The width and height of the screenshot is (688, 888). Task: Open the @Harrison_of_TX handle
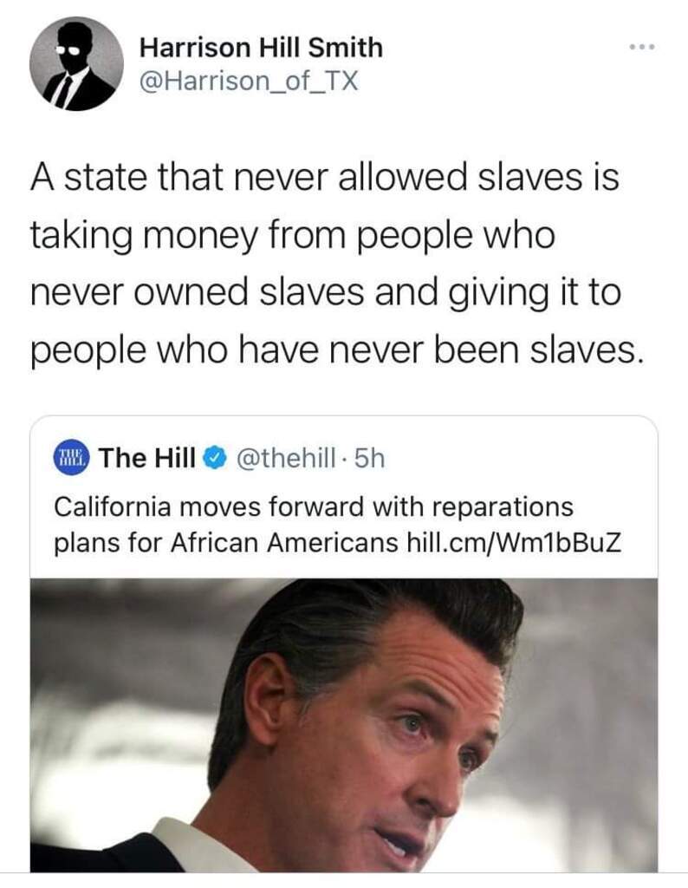[249, 81]
